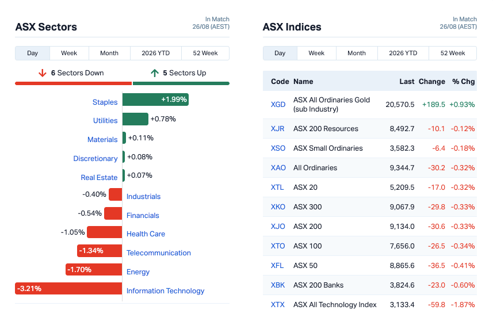This screenshot has height=310, width=493.
Task: Open the Staples sector link
Action: point(105,102)
